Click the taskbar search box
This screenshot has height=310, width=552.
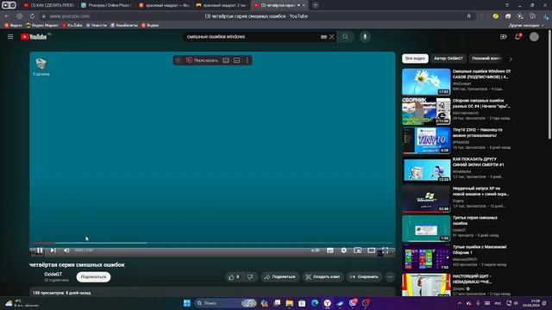pyautogui.click(x=225, y=303)
